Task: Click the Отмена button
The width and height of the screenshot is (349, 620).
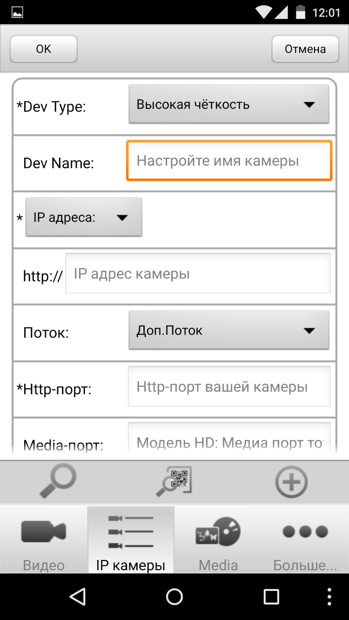Action: point(305,48)
